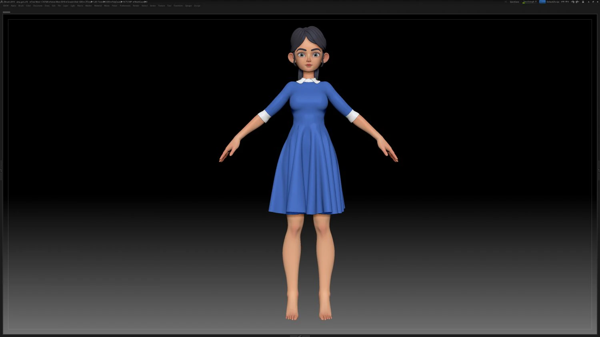
Task: Open the Tool menu
Action: (x=169, y=6)
